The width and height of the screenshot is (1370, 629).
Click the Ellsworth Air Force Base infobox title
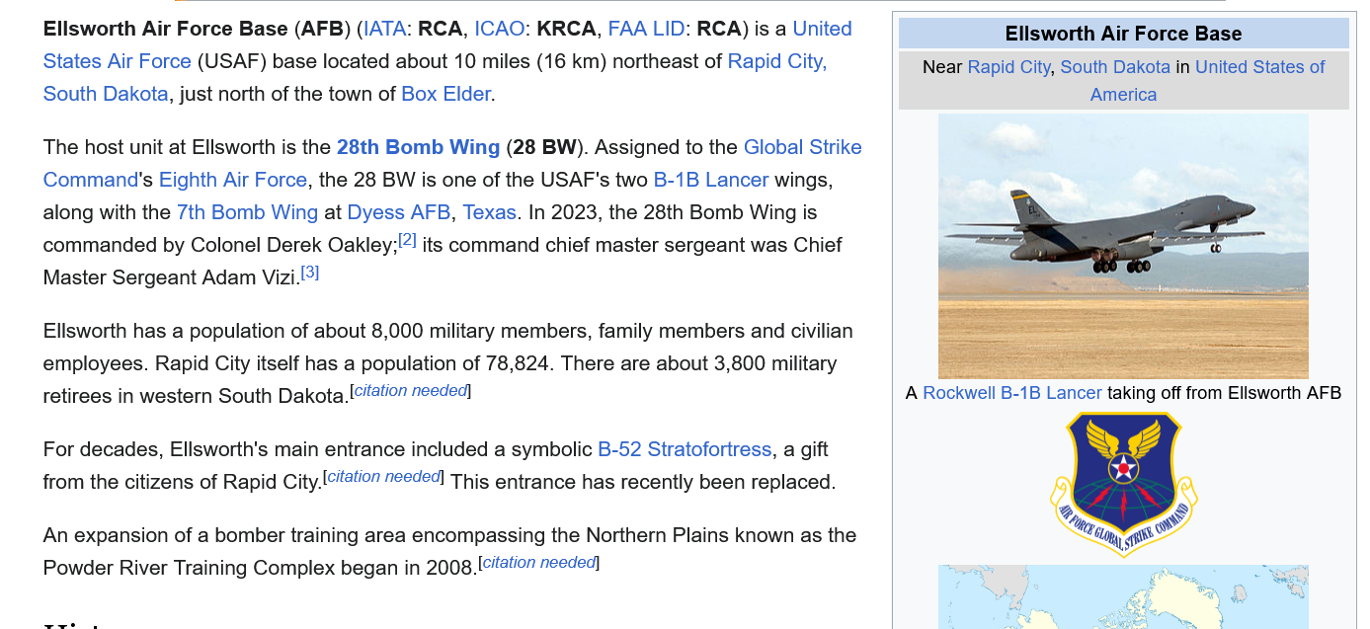[x=1123, y=34]
